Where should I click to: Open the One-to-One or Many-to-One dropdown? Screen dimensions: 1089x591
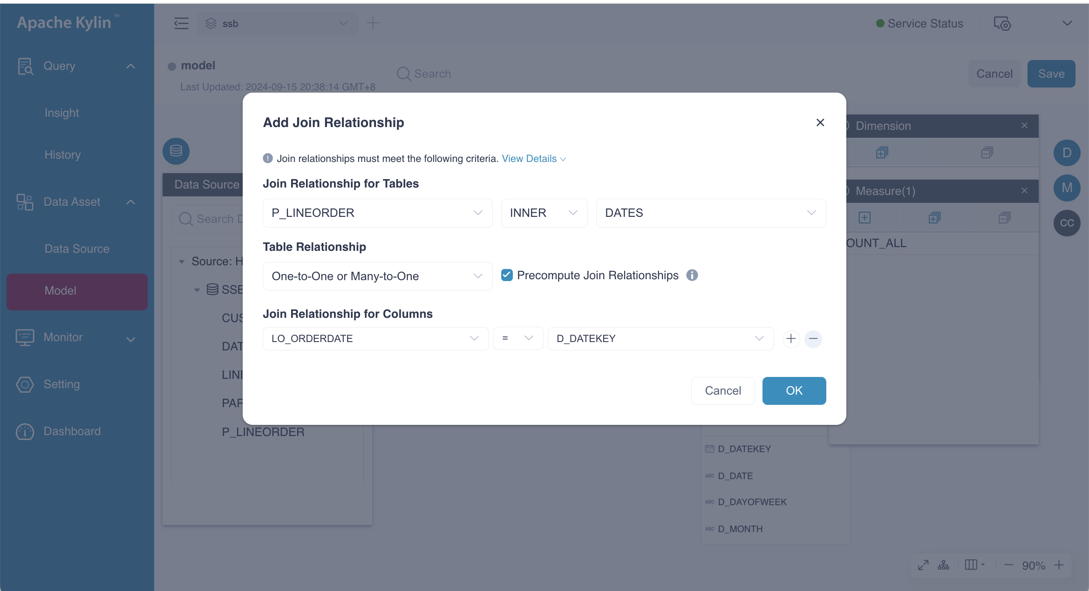(377, 276)
